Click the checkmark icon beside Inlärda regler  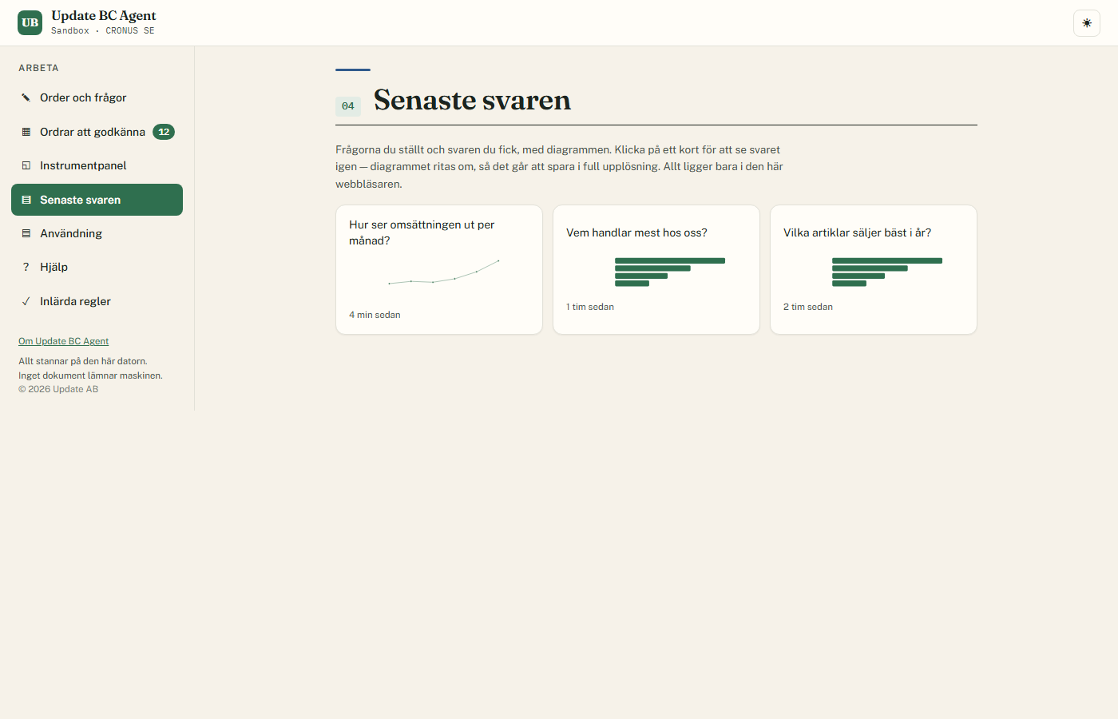pyautogui.click(x=26, y=301)
